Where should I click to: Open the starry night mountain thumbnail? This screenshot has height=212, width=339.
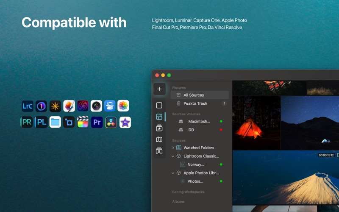point(310,123)
